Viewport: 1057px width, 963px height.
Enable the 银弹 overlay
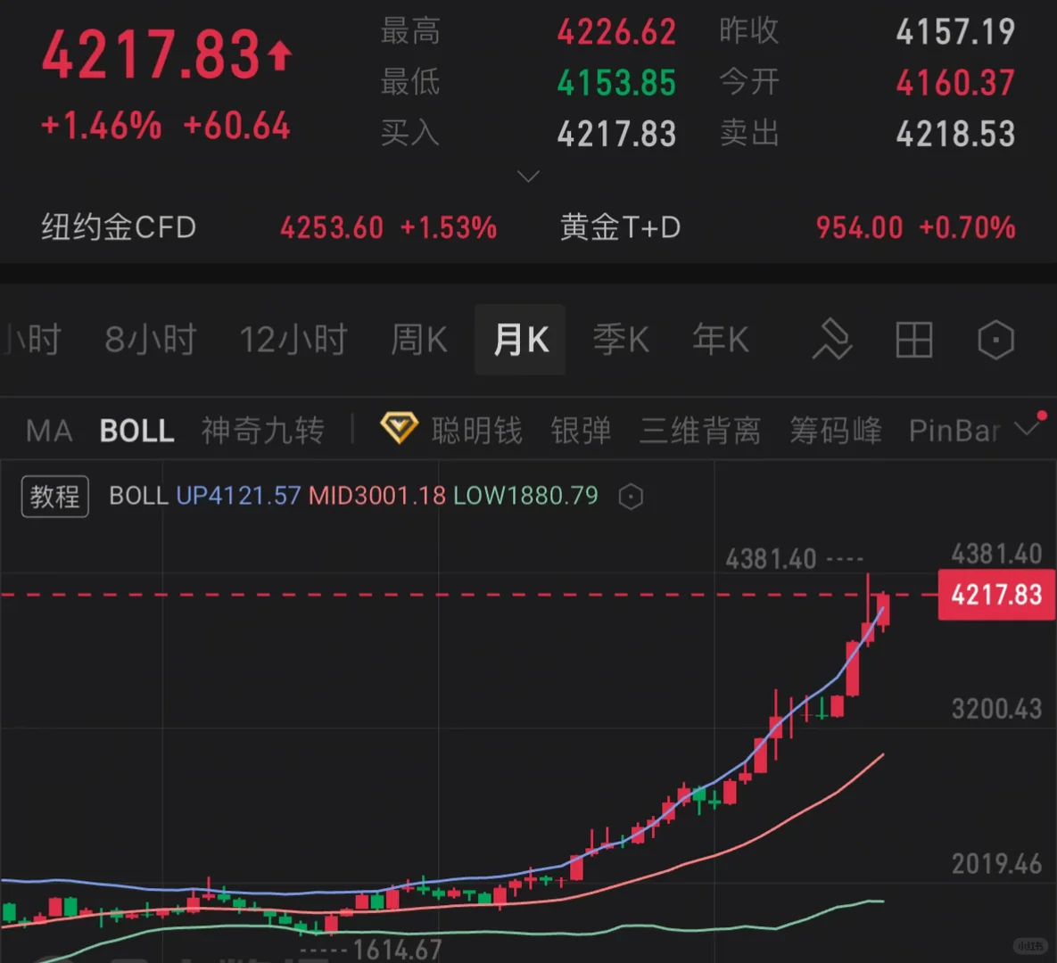pos(581,431)
